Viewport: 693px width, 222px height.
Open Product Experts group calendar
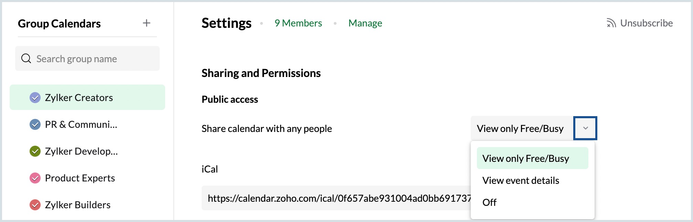point(80,178)
